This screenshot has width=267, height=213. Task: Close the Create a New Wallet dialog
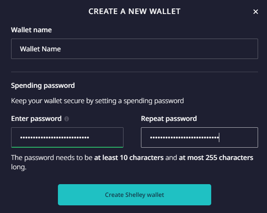(256, 12)
